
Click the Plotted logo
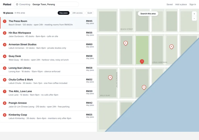(7, 4)
